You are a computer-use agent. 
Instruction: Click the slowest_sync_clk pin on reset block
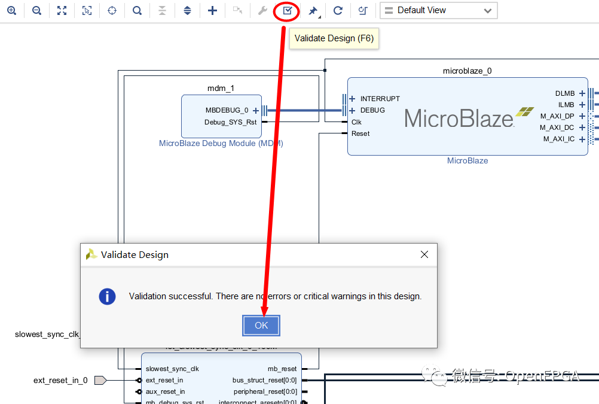coord(172,369)
